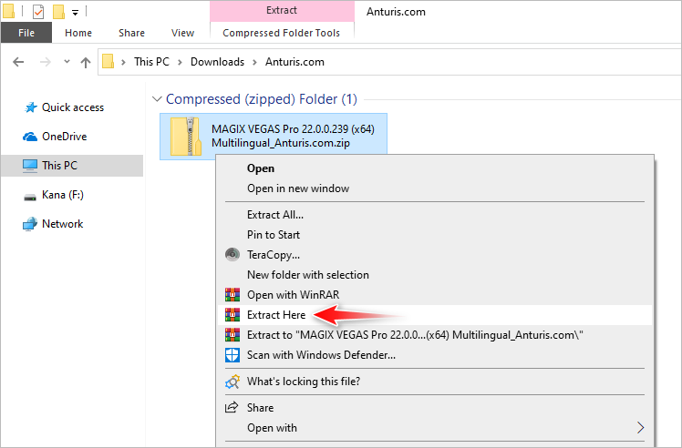
Task: Collapse the Compressed (zipped) Folder group
Action: [x=158, y=99]
